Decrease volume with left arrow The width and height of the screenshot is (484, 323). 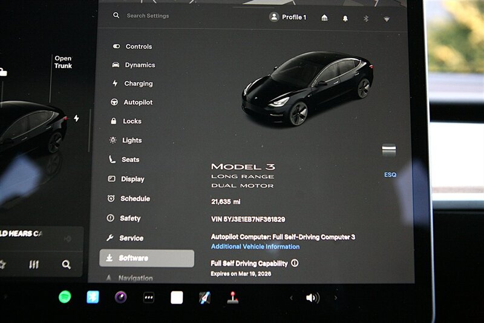292,298
